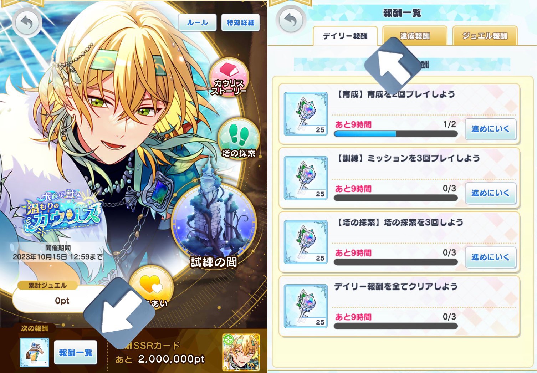Viewport: 537px width, 373px height.
Task: Tap the key reward icon for 訓練 mission
Action: coord(306,178)
